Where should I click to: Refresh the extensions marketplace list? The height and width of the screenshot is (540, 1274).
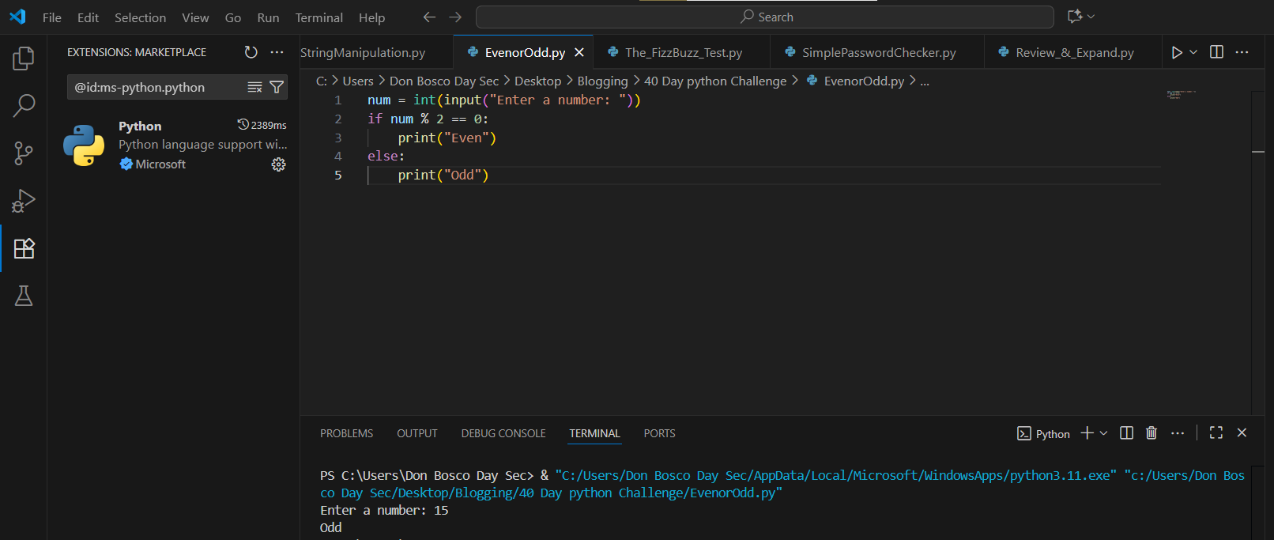(251, 52)
